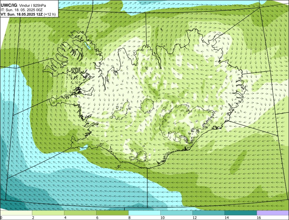The height and width of the screenshot is (220, 289).
Task: Click the '(+12 h)' forecast offset text
Action: tap(49, 15)
